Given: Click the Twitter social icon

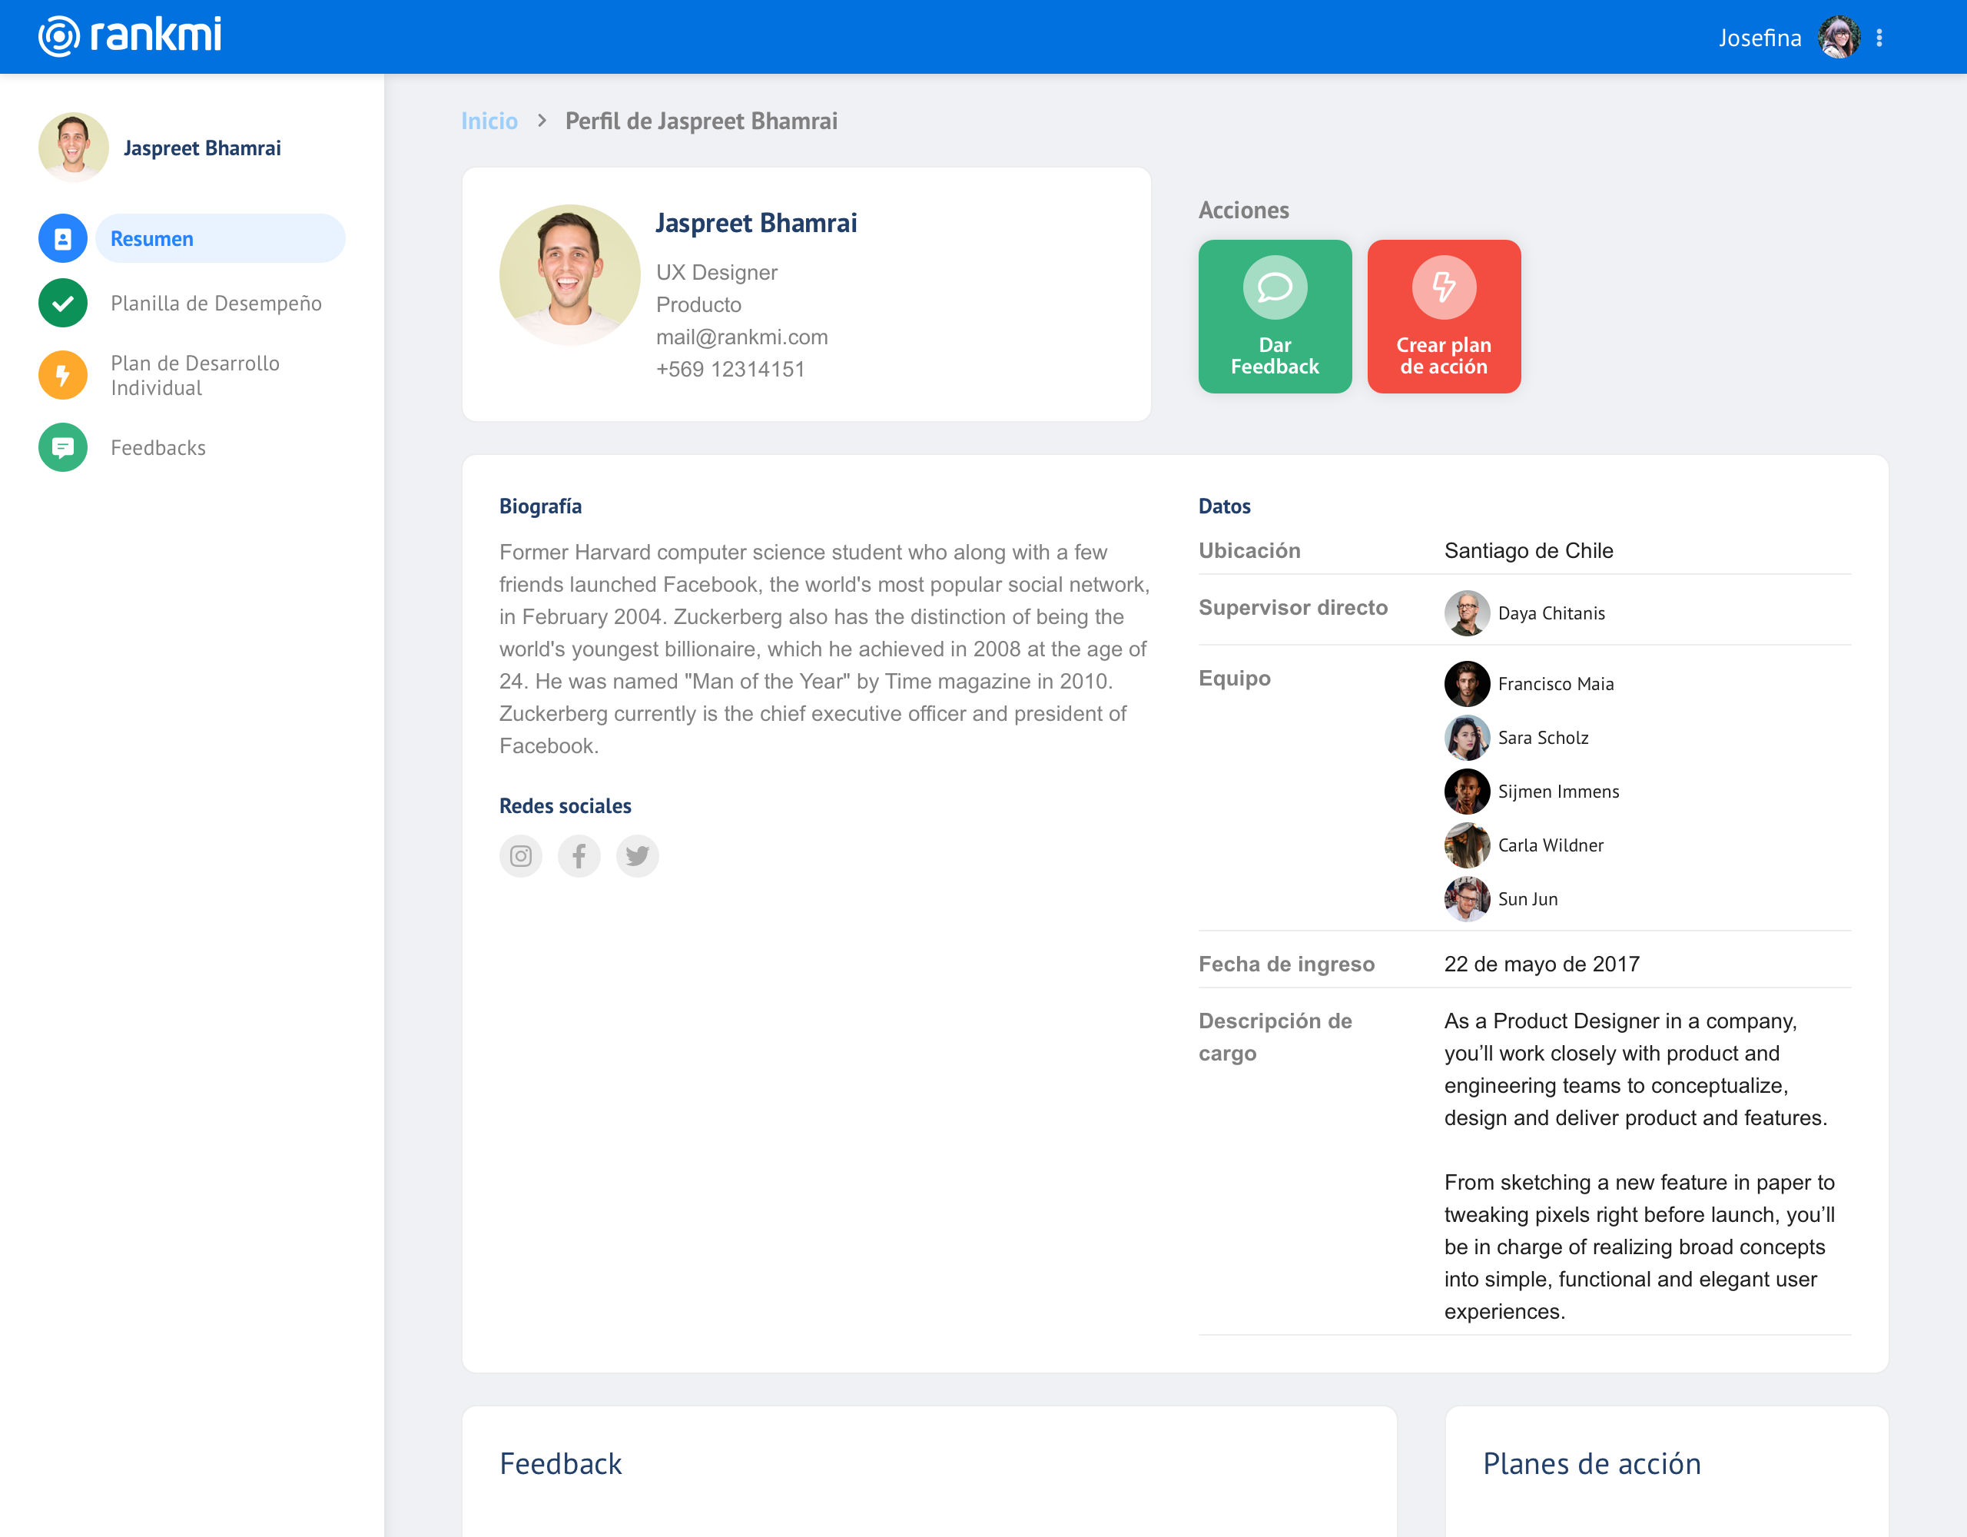Looking at the screenshot, I should tap(637, 855).
